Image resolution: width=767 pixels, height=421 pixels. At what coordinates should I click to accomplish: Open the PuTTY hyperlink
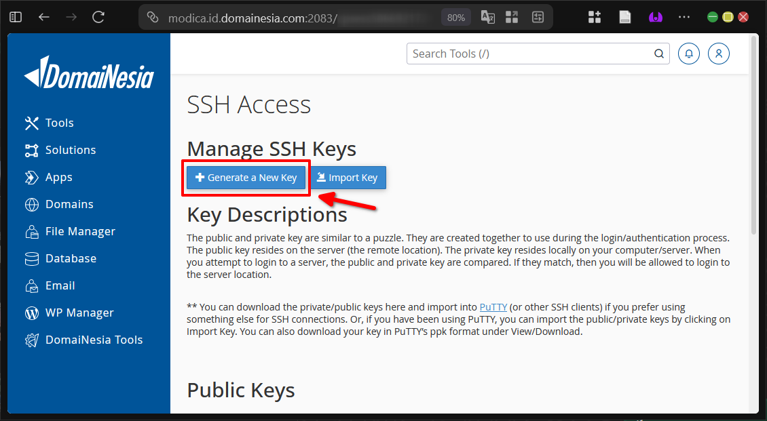493,307
